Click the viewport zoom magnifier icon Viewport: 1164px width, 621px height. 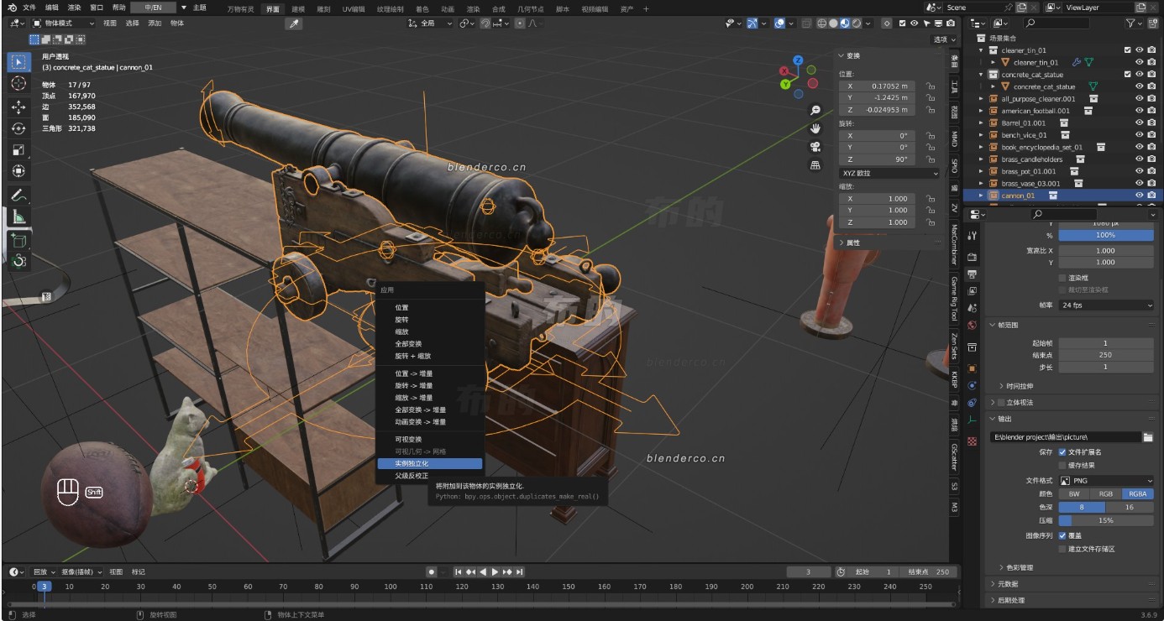(x=815, y=110)
